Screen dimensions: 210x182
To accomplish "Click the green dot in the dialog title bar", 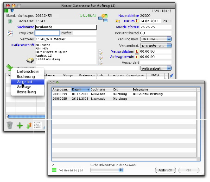I will tap(57, 83).
